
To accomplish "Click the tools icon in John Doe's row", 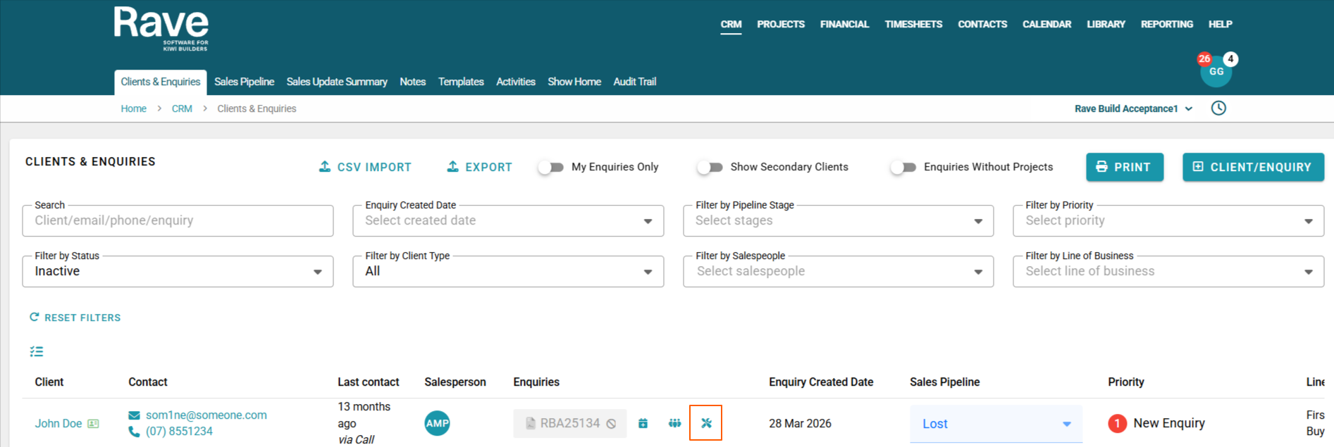I will [705, 423].
